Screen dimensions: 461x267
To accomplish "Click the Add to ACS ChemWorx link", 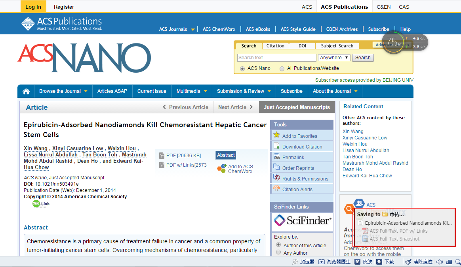I will [x=240, y=169].
